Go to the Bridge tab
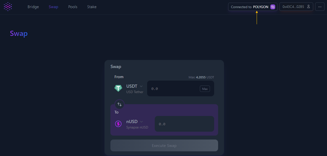The image size is (327, 156). [x=33, y=7]
